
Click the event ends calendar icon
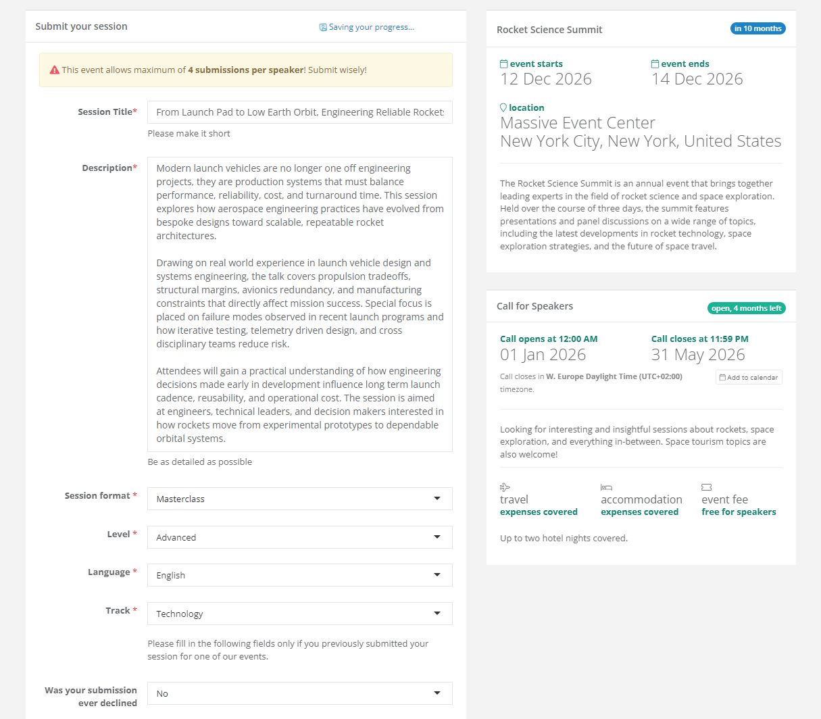point(655,64)
